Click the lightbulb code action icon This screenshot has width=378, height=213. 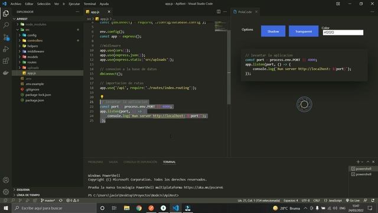click(x=102, y=97)
